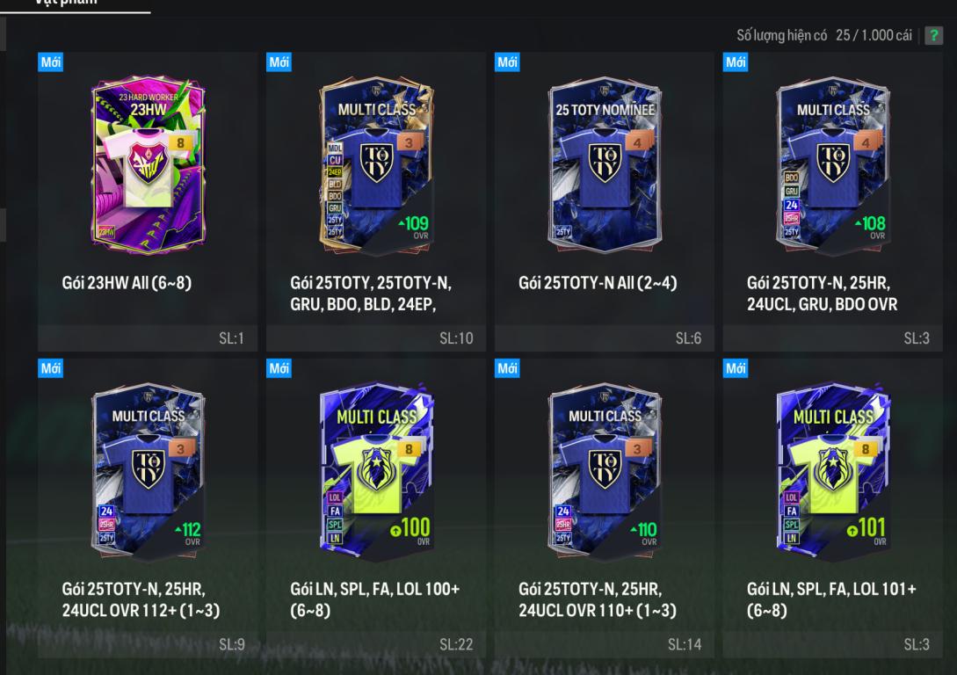
Task: Select the 23HW Hard Worker pack card
Action: [x=149, y=164]
